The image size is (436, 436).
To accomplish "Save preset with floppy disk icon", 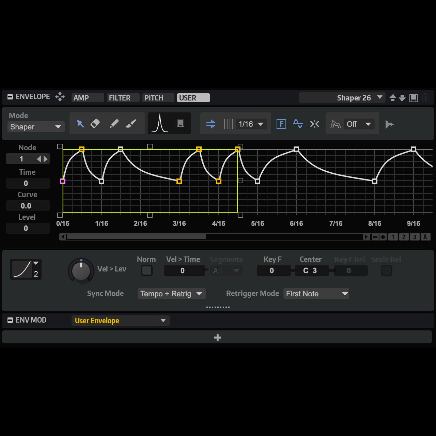I will (414, 98).
